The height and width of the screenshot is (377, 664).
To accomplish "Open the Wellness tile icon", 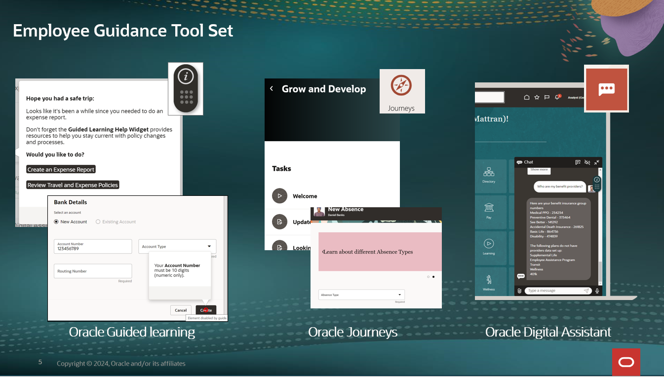I will coord(489,280).
